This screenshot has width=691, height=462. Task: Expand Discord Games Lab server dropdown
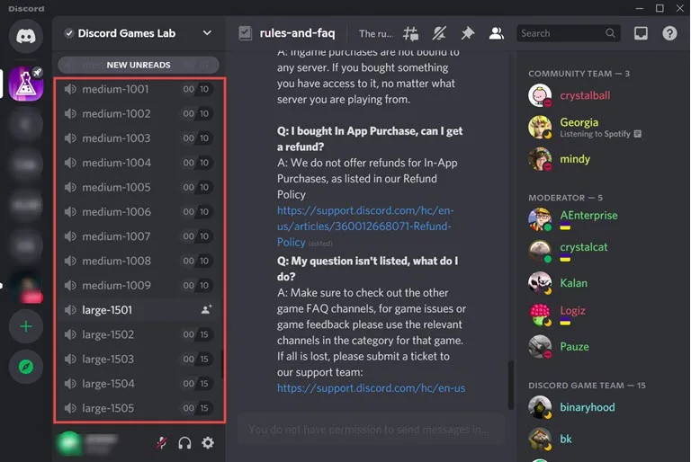(207, 33)
